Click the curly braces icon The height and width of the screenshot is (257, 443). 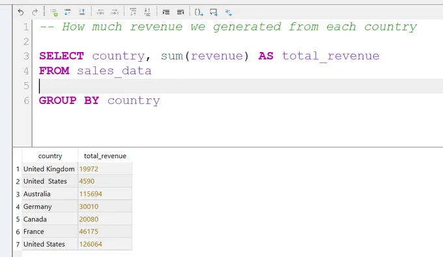point(199,12)
